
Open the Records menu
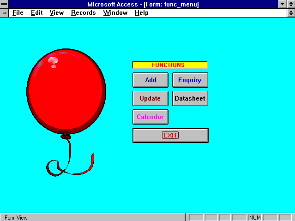click(84, 13)
